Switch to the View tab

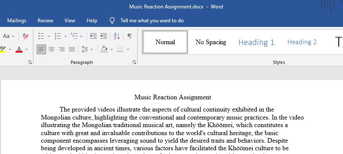70,21
